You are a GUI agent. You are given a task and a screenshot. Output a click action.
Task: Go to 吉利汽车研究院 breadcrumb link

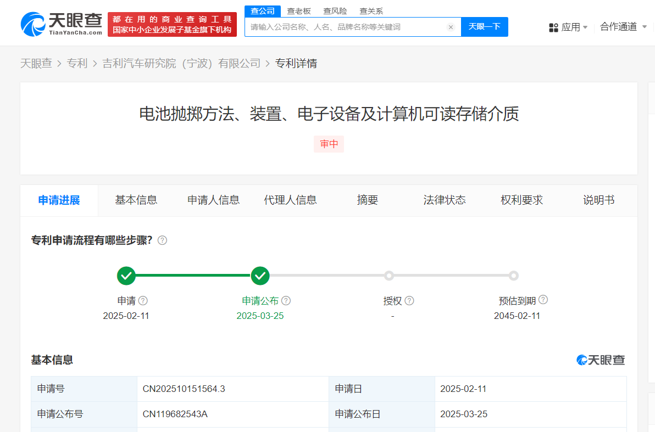(181, 64)
